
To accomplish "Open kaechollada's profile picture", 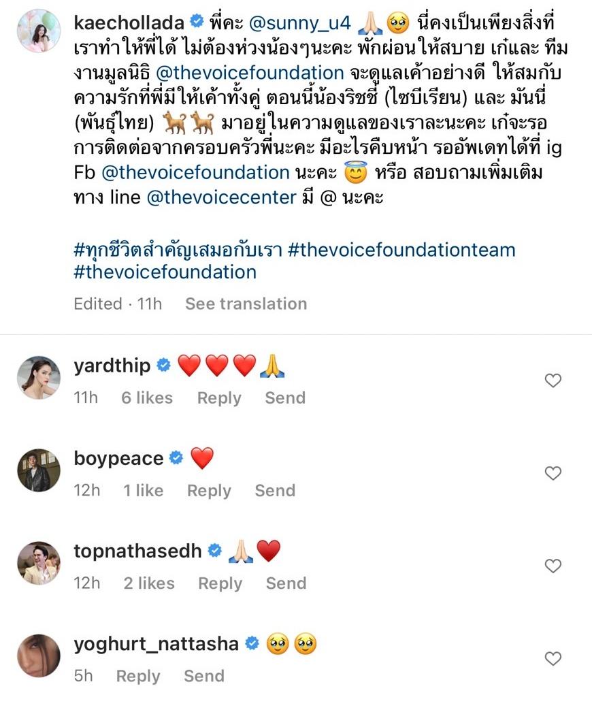I will [39, 31].
